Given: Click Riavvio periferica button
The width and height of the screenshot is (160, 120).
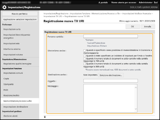Looking at the screenshot, I should (x=19, y=14).
